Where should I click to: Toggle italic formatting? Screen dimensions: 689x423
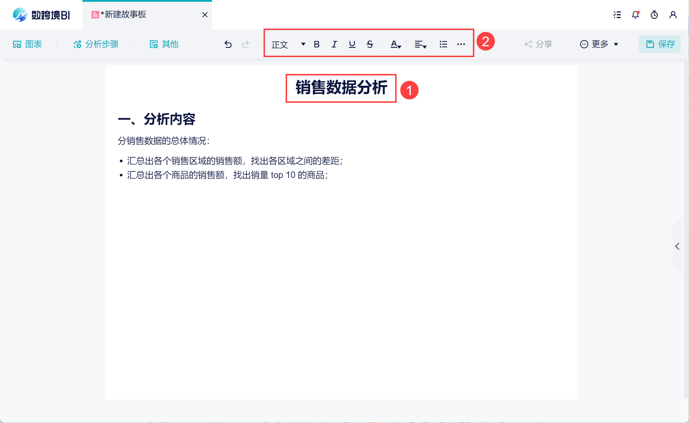(334, 44)
